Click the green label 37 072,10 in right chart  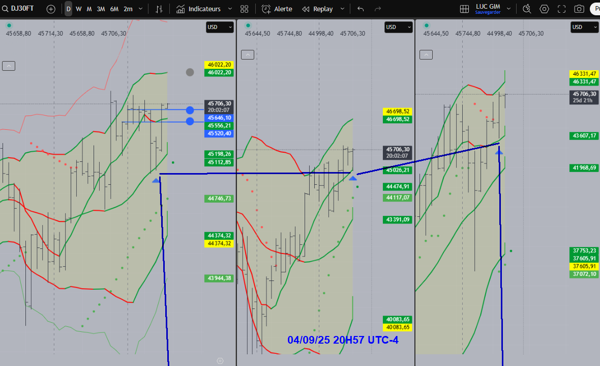tap(584, 274)
